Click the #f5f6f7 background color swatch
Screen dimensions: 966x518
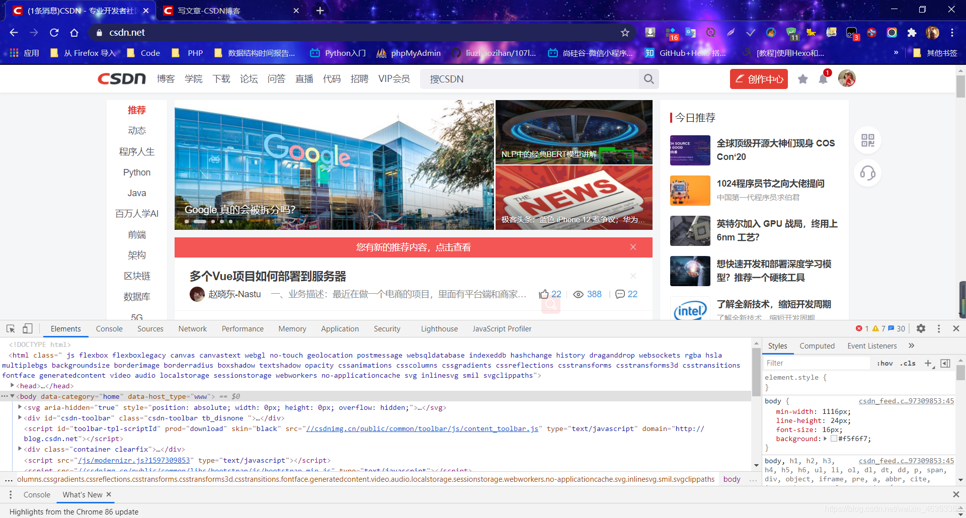click(x=834, y=439)
